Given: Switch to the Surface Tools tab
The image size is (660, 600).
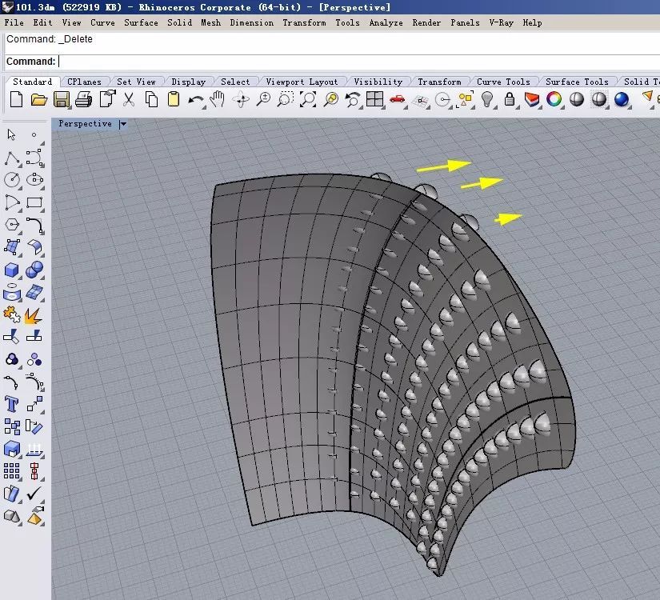Looking at the screenshot, I should tap(577, 82).
